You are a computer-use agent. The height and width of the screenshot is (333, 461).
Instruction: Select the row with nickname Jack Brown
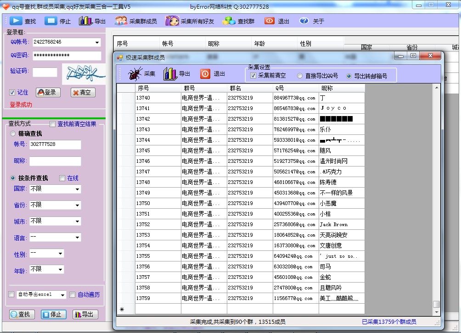(241, 224)
